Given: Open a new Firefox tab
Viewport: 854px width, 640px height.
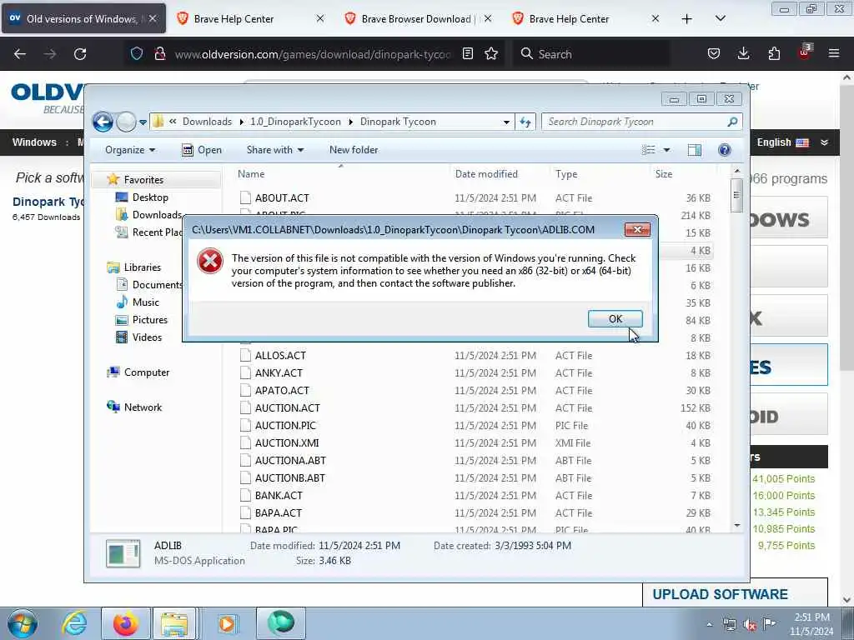Looking at the screenshot, I should tap(687, 19).
